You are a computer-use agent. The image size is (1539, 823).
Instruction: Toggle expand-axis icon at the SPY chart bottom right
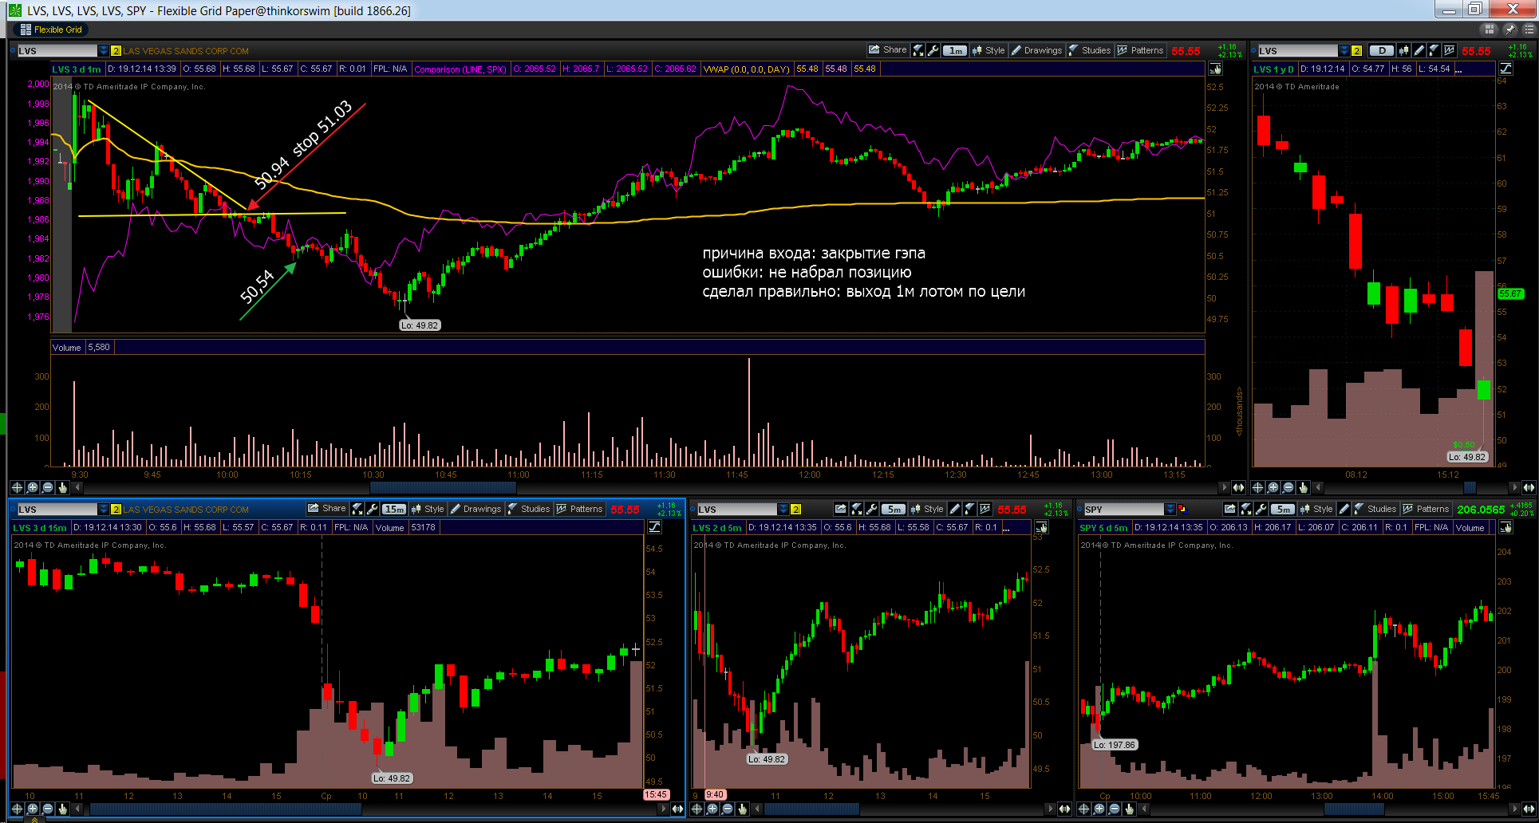pyautogui.click(x=1528, y=809)
